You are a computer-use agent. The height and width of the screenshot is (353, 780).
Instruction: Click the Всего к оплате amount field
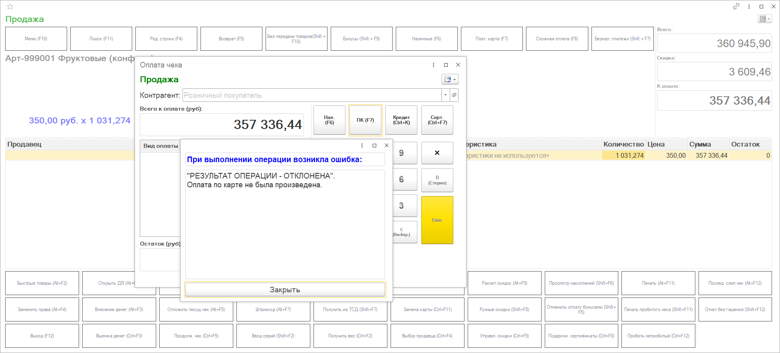pos(222,125)
